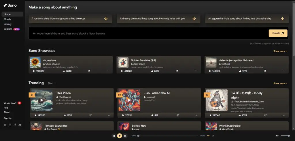The image size is (295, 141).
Task: Open Suno's TikTok profile icon
Action: pos(15,125)
